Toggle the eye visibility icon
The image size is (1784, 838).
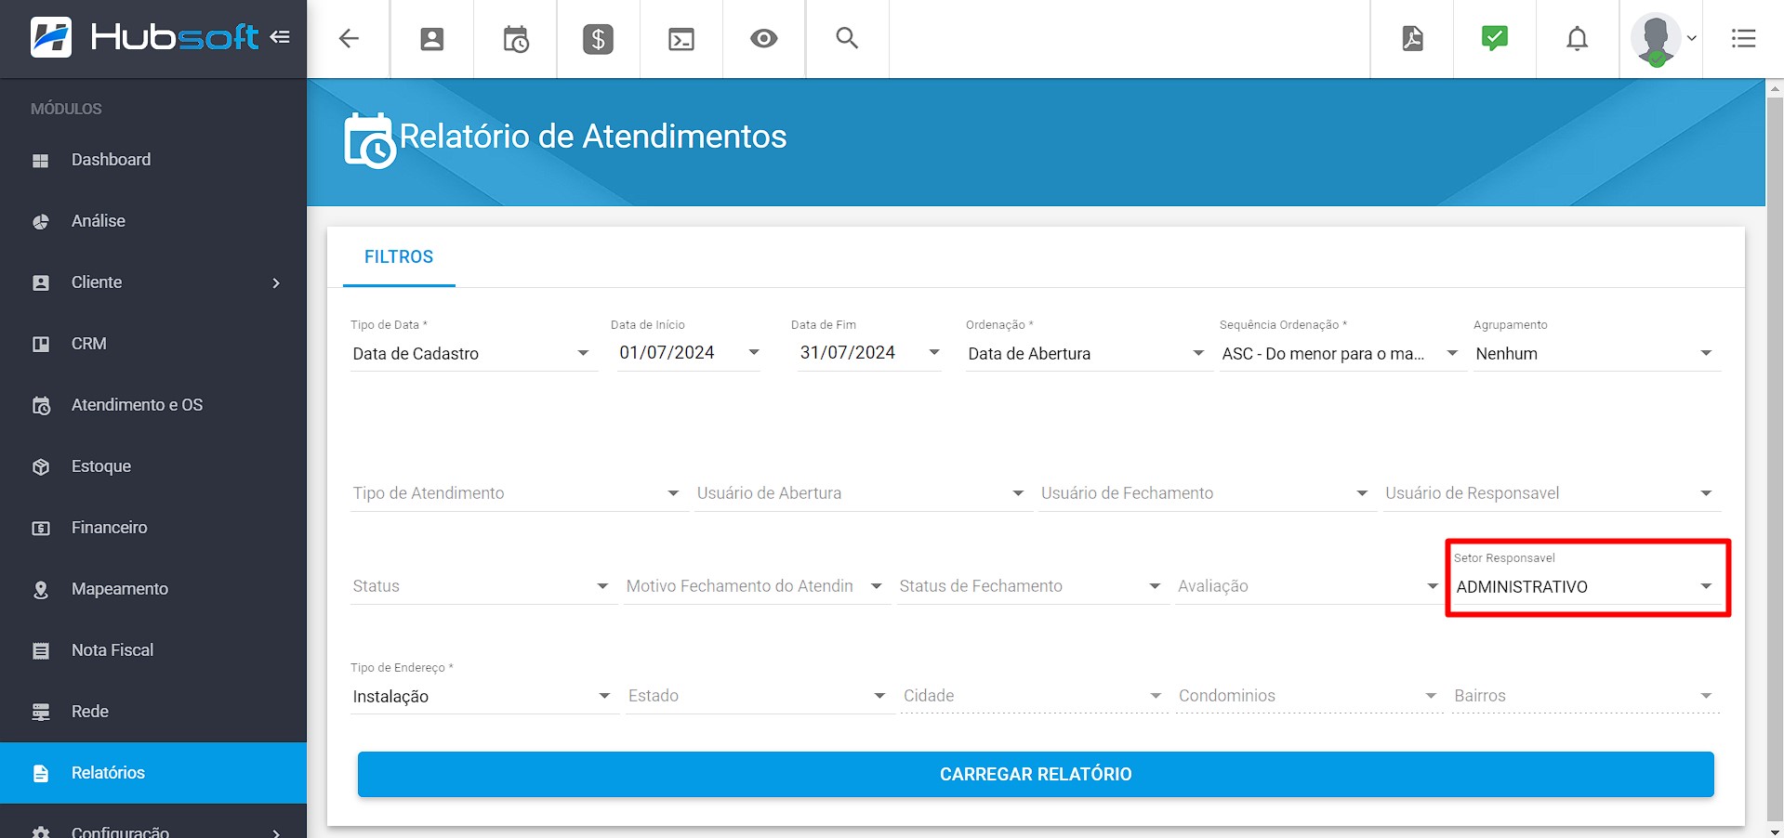(764, 39)
